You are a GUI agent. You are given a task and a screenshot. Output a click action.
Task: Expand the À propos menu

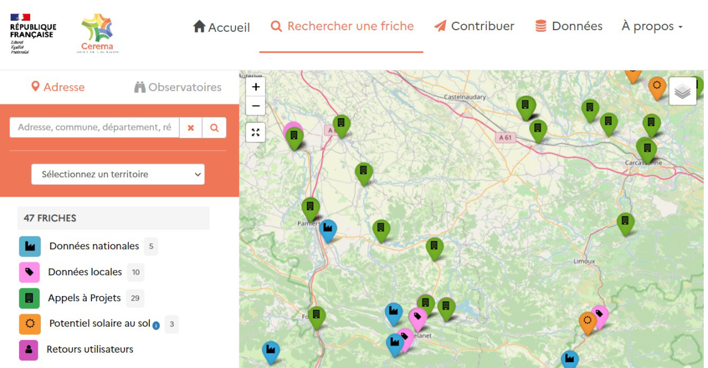[x=651, y=27]
